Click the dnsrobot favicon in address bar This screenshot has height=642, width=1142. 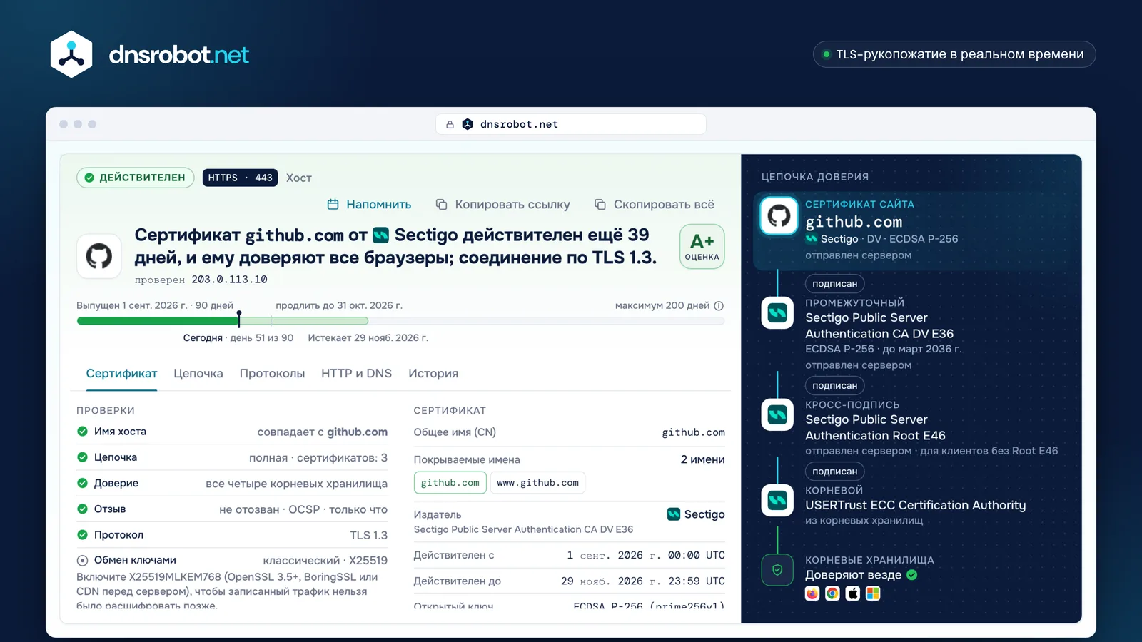point(468,124)
